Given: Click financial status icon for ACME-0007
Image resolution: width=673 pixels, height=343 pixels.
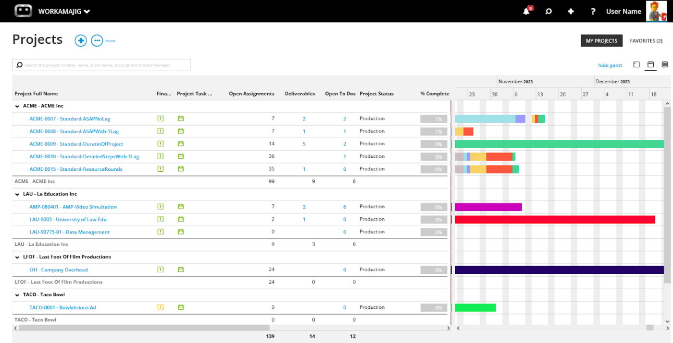Looking at the screenshot, I should [x=161, y=118].
